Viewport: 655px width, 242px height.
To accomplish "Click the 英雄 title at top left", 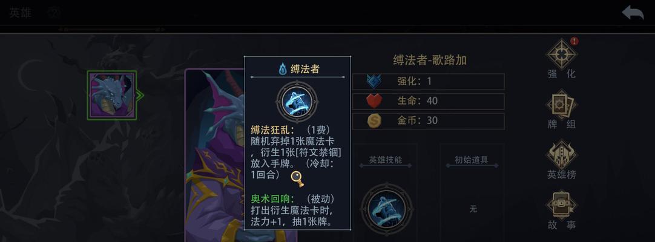I will 20,13.
